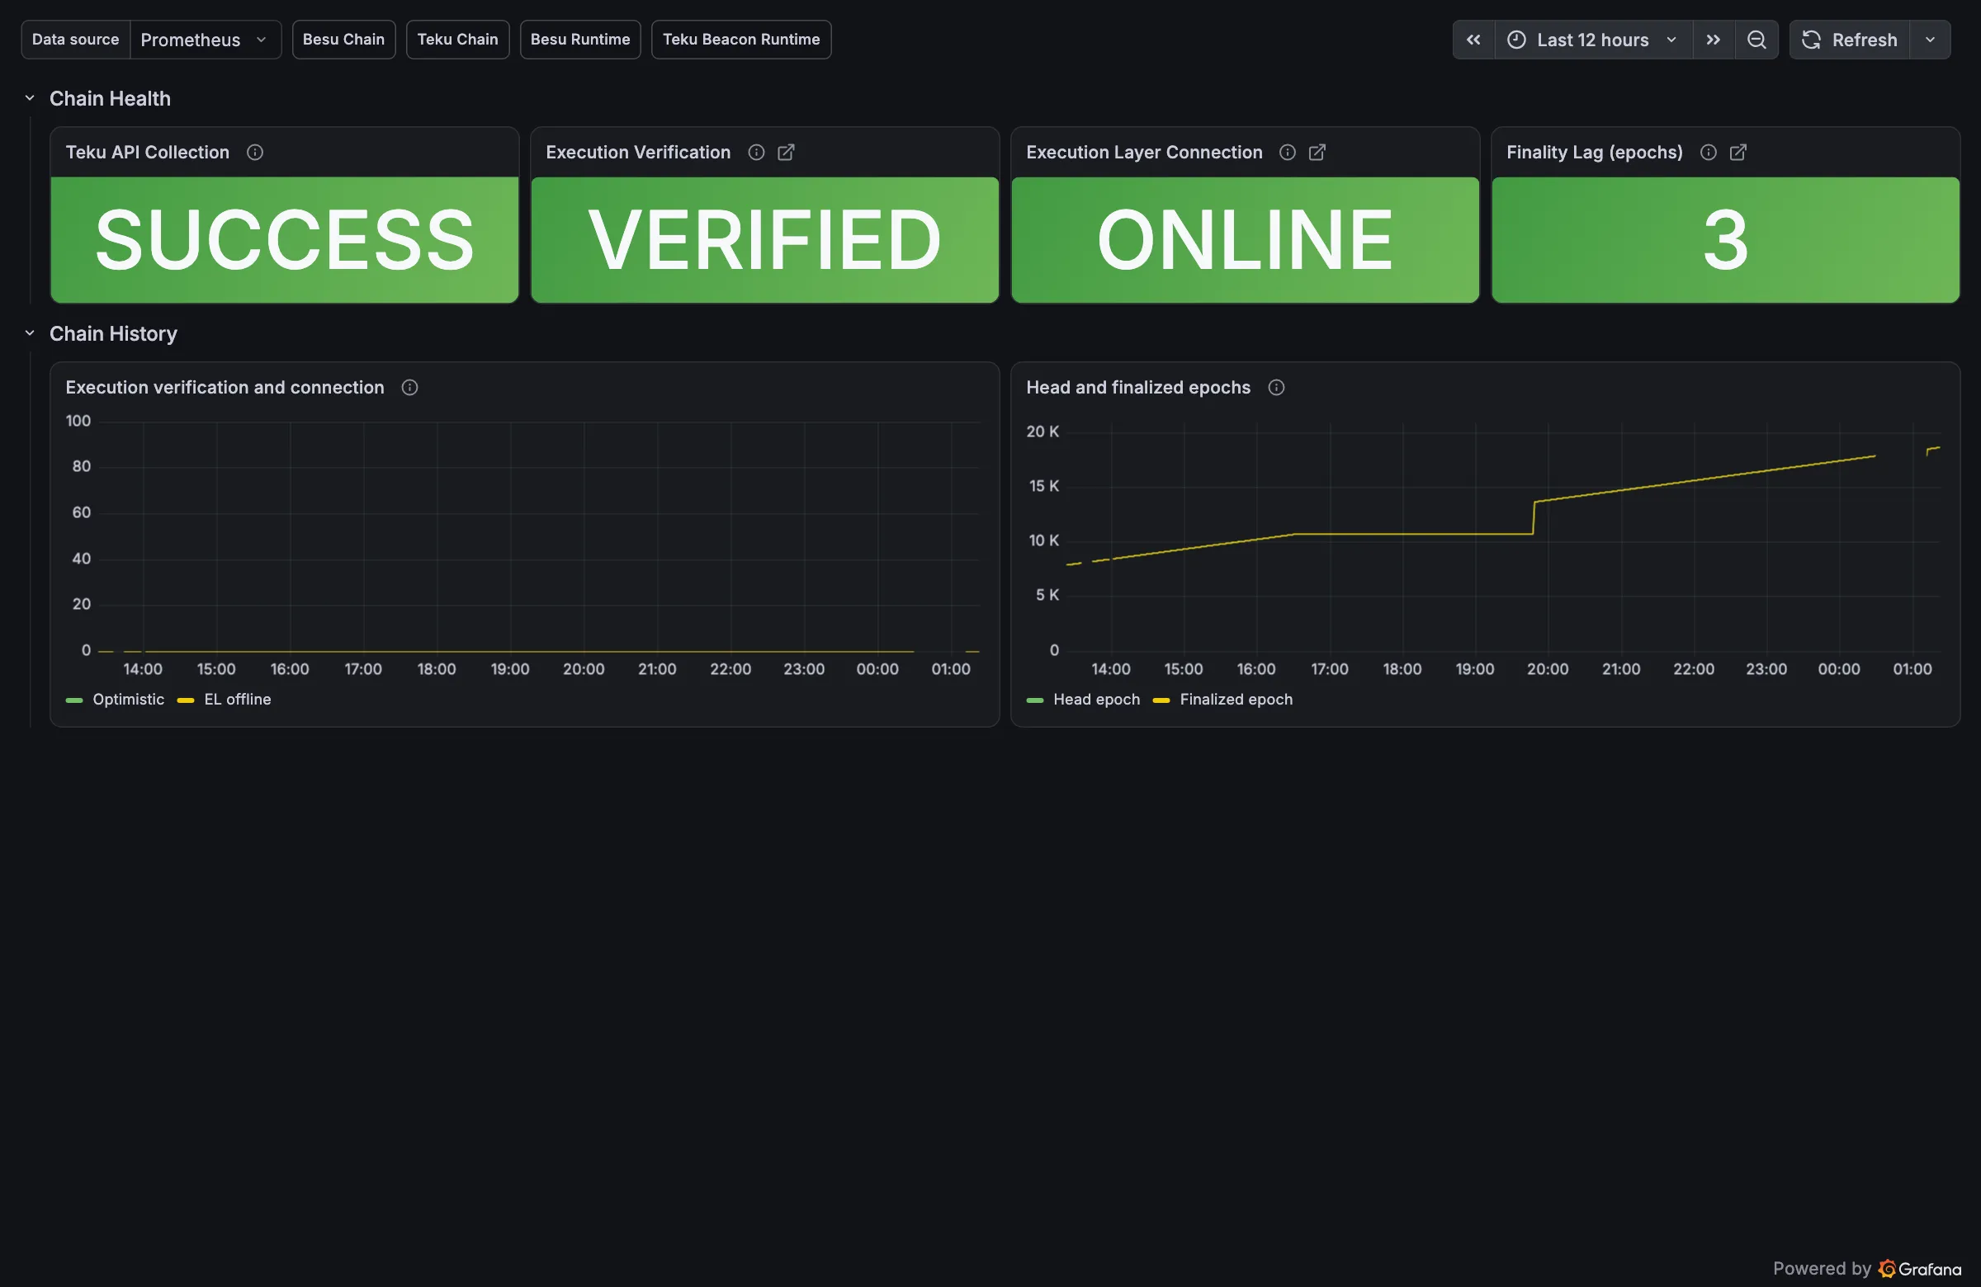The image size is (1981, 1287).
Task: Go to Besu Runtime dashboard
Action: click(580, 40)
